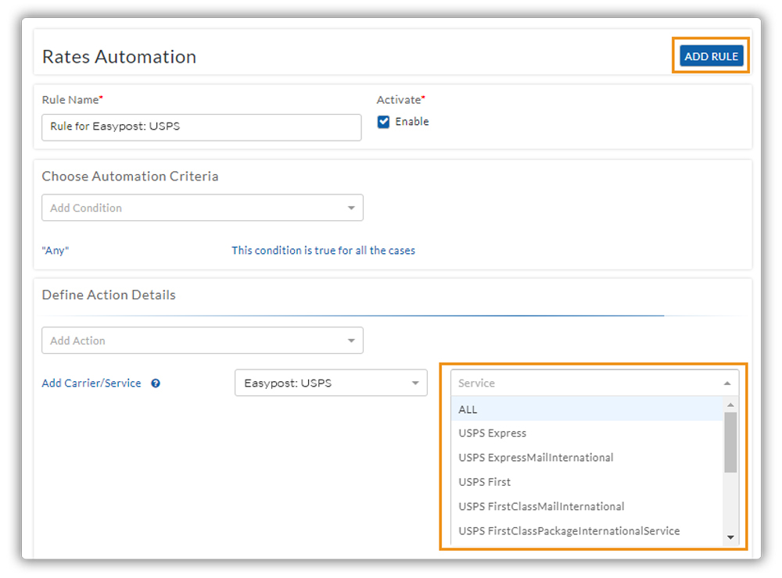Click the ADD RULE button
This screenshot has height=578, width=782.
click(711, 56)
